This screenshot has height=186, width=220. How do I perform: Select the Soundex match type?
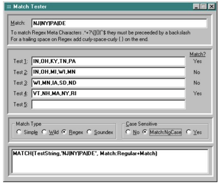pos(89,132)
